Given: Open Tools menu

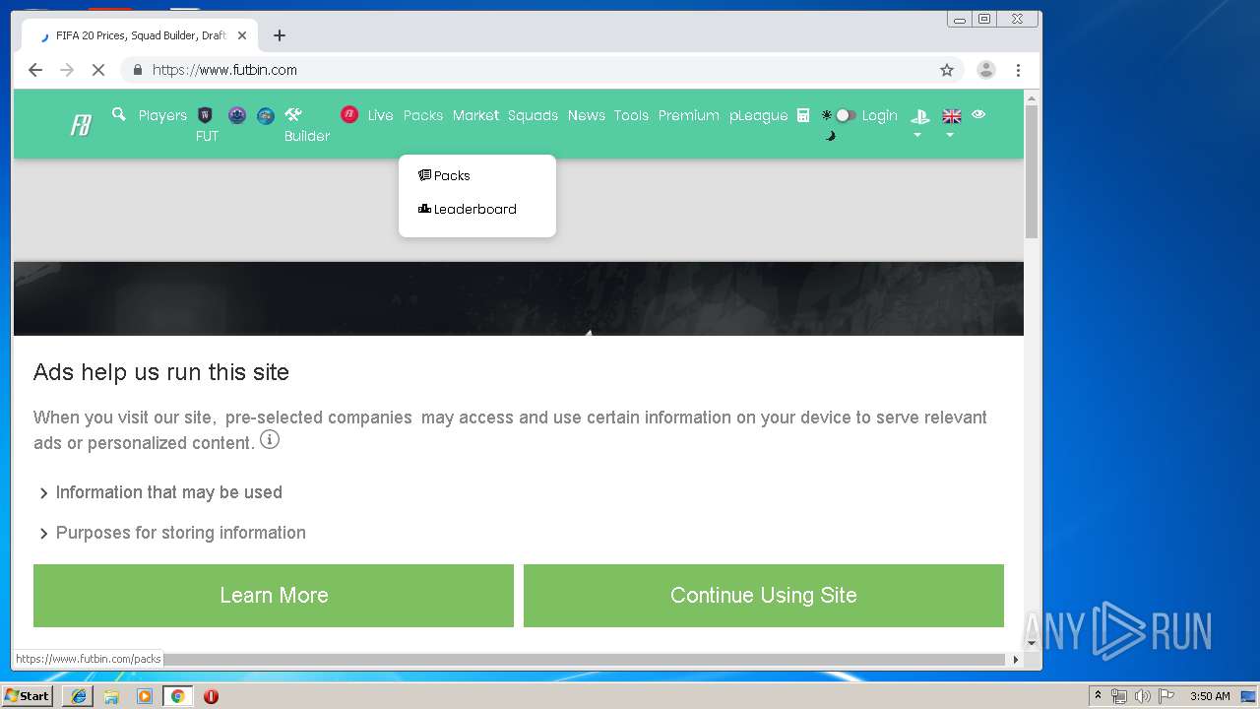Looking at the screenshot, I should click(631, 115).
